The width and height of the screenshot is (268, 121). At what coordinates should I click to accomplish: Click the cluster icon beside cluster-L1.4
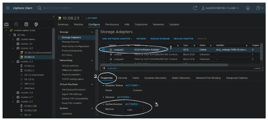18,93
